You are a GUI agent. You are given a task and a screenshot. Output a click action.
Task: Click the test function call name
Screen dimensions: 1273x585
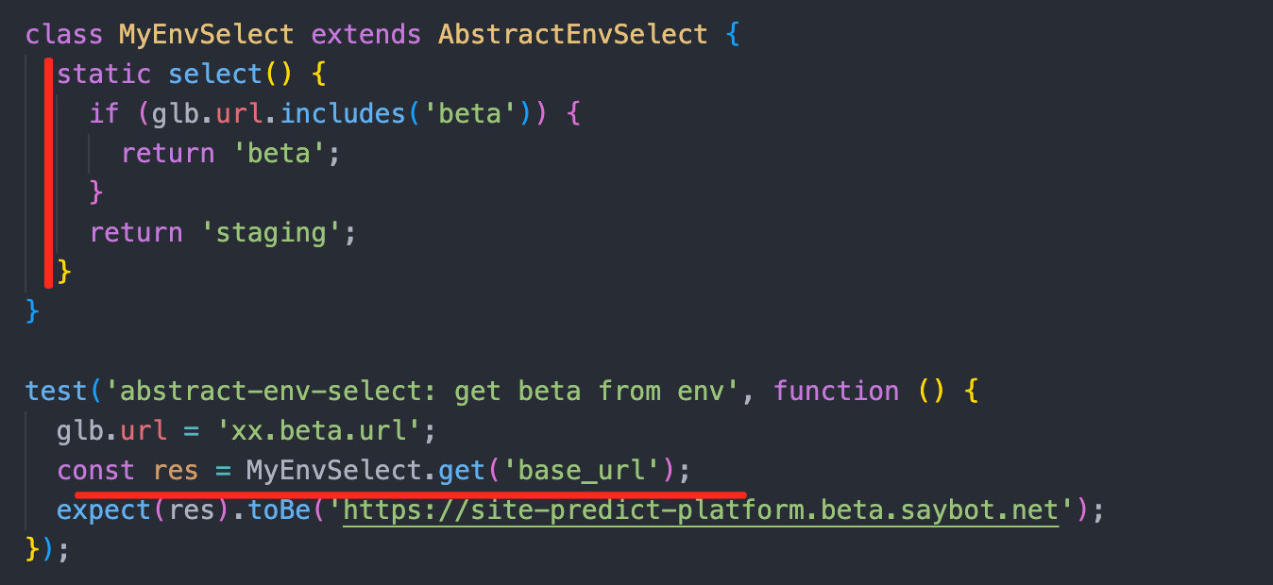point(57,391)
